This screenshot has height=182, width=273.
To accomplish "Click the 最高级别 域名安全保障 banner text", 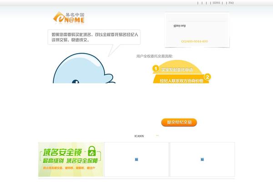I will tap(71, 161).
